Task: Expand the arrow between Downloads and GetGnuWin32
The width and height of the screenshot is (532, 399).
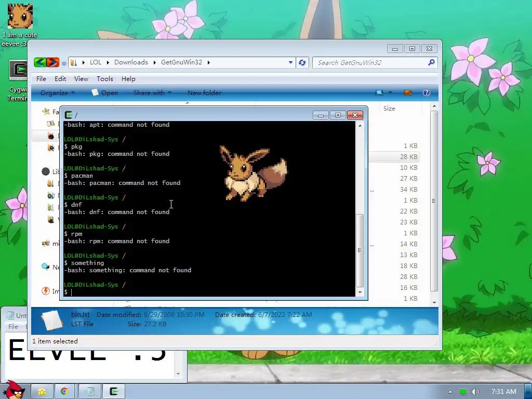Action: click(x=154, y=62)
